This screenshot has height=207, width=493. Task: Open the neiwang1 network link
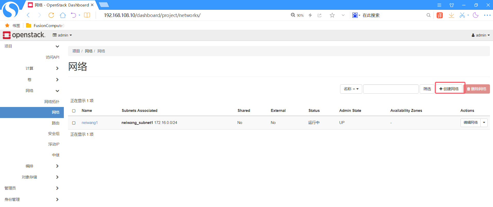(x=90, y=123)
